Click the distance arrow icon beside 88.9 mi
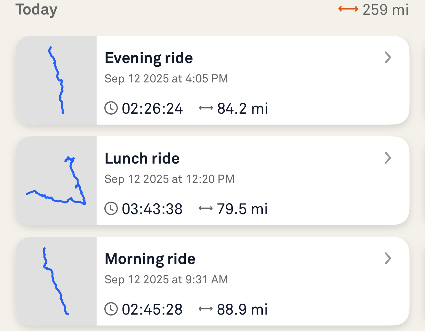The width and height of the screenshot is (425, 331). (206, 309)
